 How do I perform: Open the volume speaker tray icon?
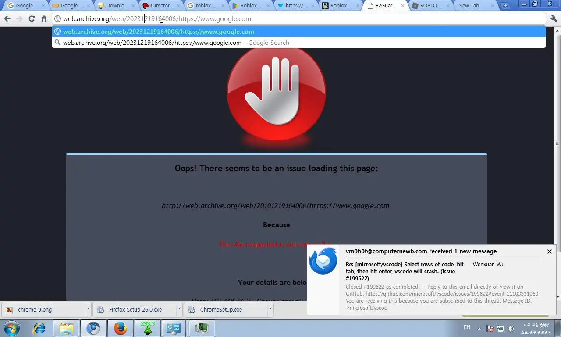pos(510,329)
